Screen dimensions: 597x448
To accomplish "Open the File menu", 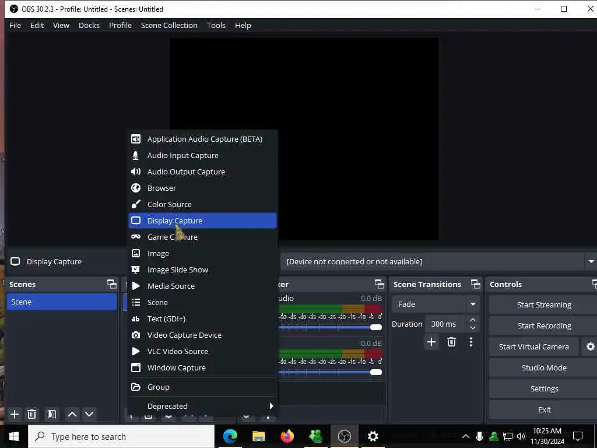I will [15, 25].
